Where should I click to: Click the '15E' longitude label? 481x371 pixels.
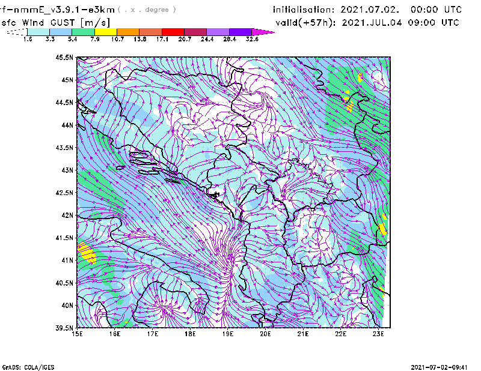tap(77, 334)
